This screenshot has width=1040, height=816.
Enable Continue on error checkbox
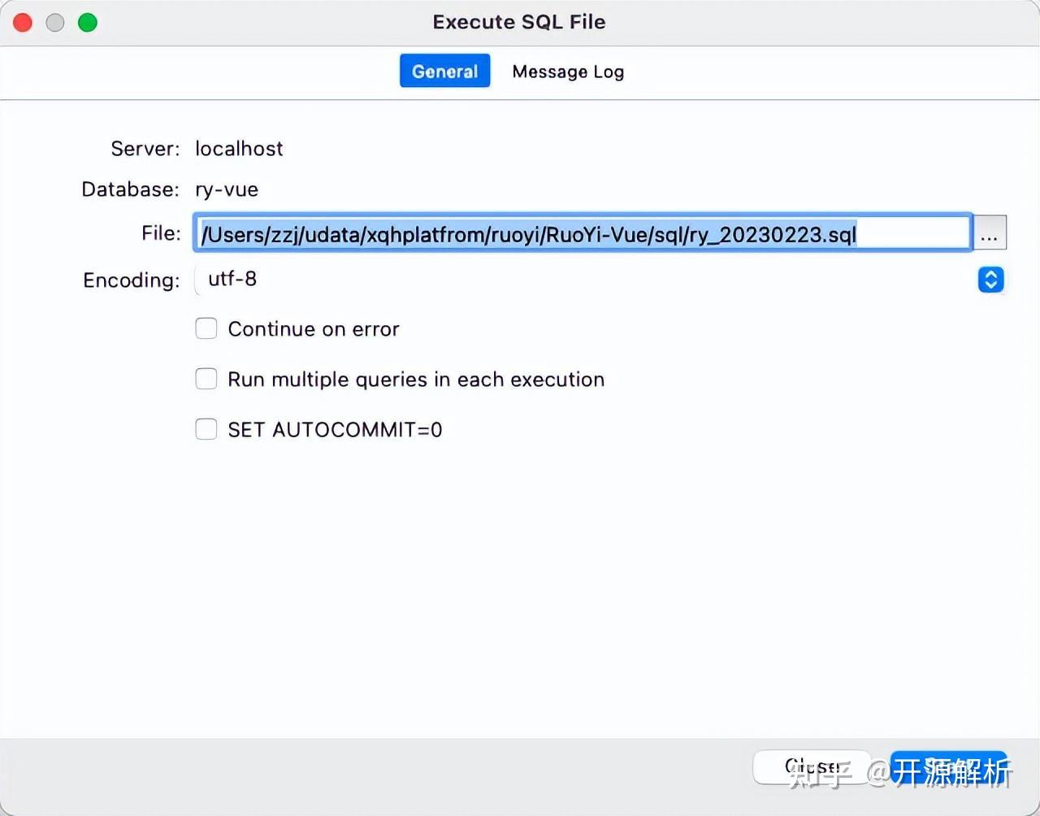[x=206, y=328]
